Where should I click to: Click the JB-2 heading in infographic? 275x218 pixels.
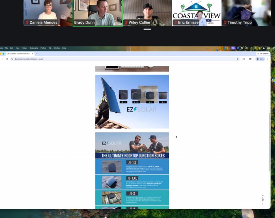point(132,193)
